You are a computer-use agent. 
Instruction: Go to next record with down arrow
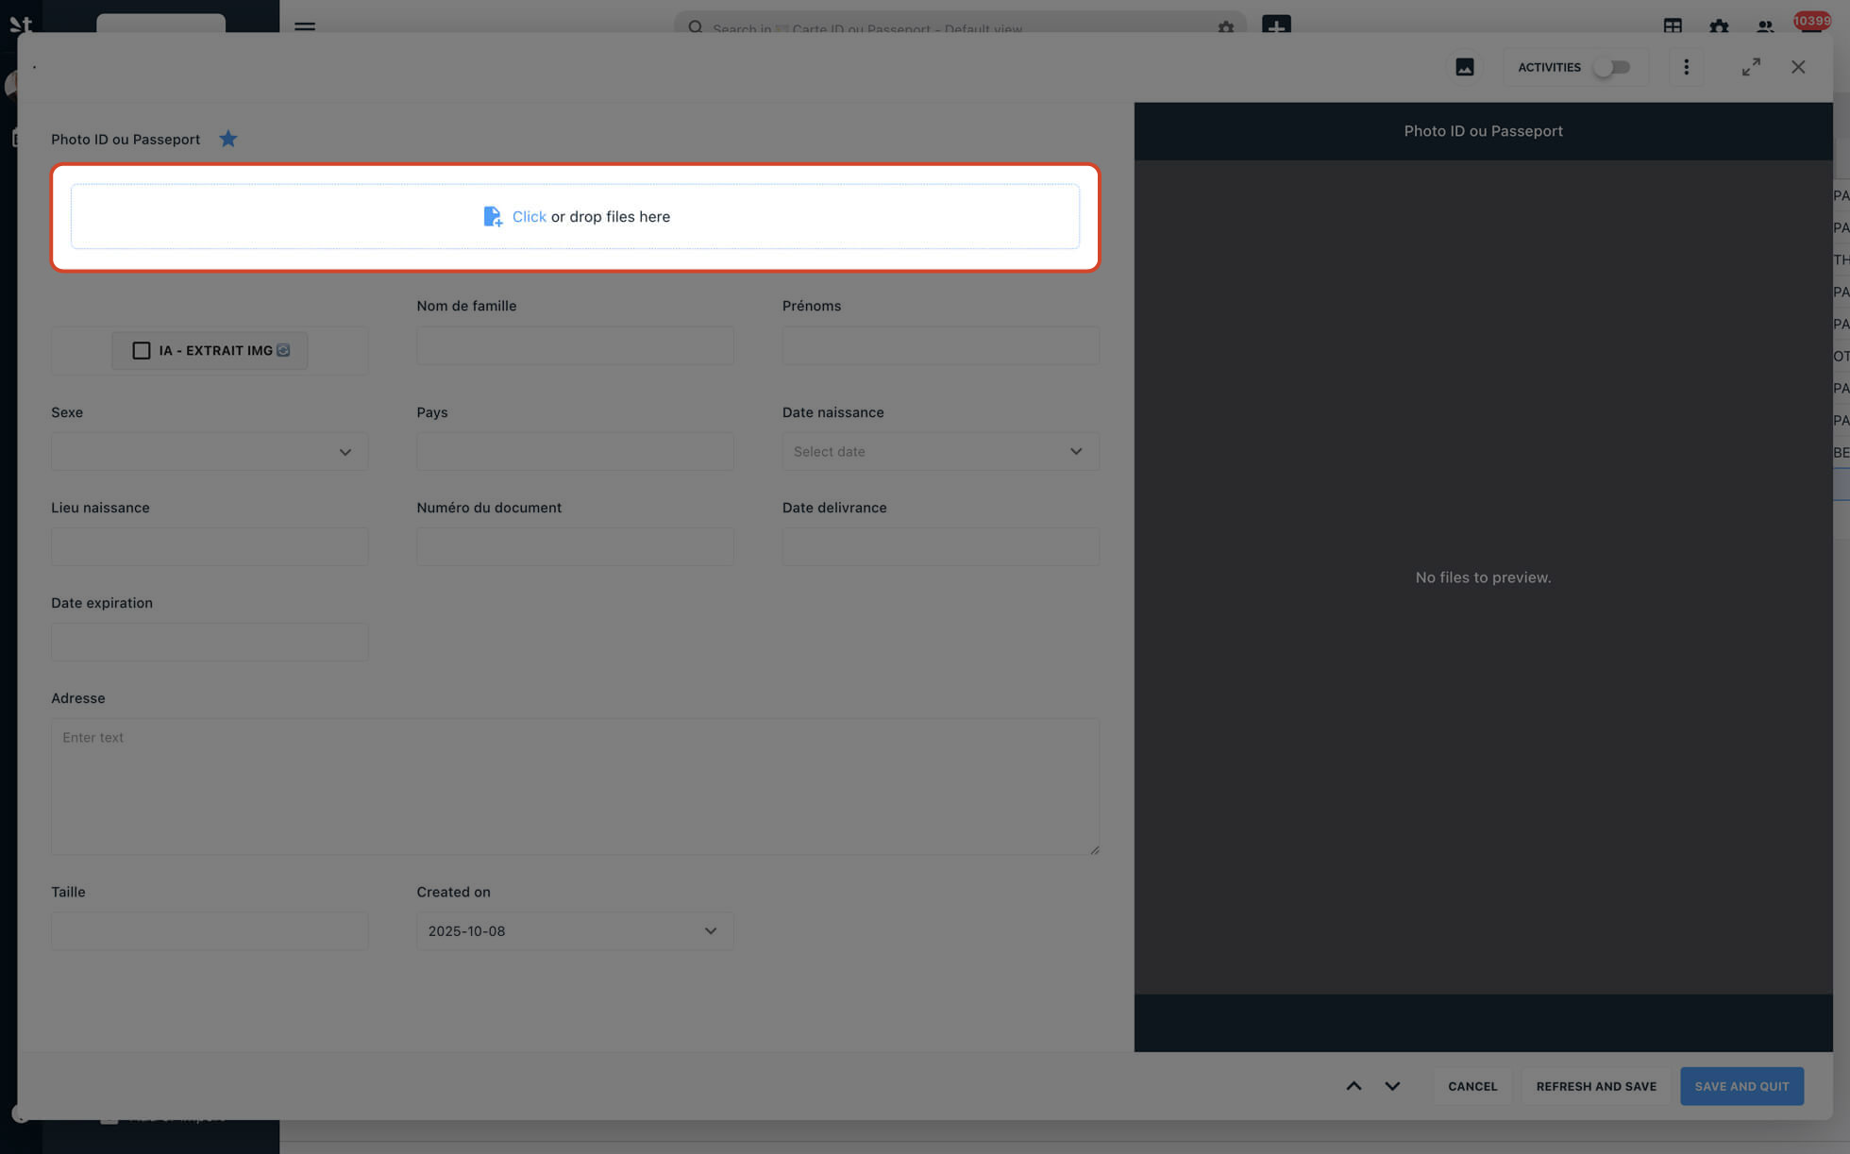1392,1086
